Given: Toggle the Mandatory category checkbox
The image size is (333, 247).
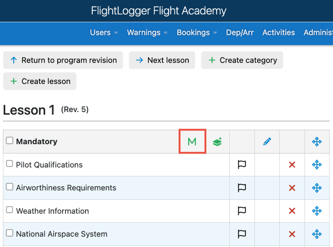Looking at the screenshot, I should tap(9, 141).
